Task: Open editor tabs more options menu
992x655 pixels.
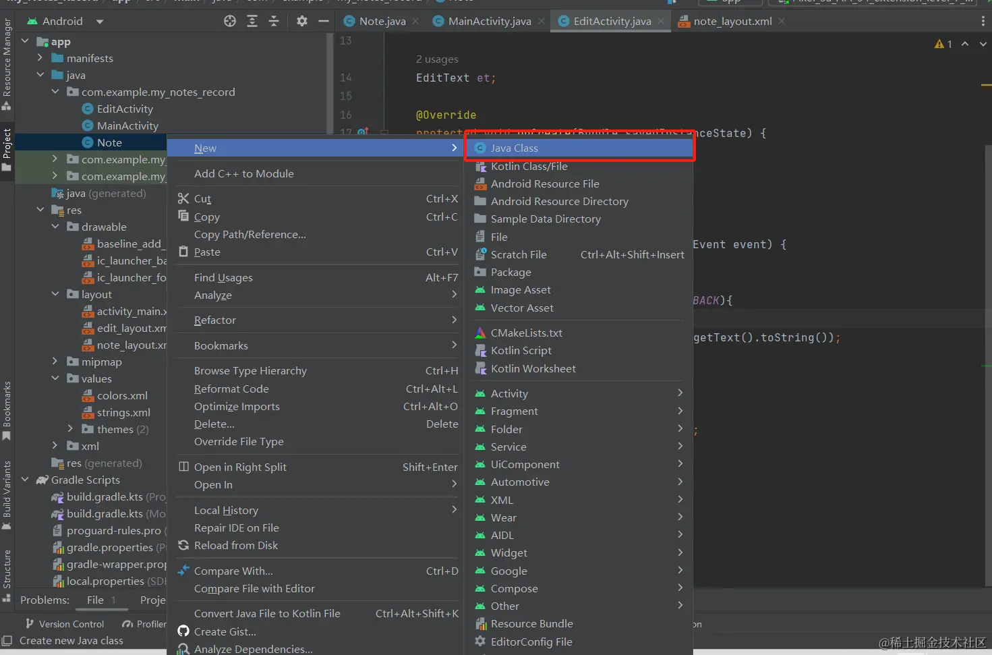Action: [983, 22]
